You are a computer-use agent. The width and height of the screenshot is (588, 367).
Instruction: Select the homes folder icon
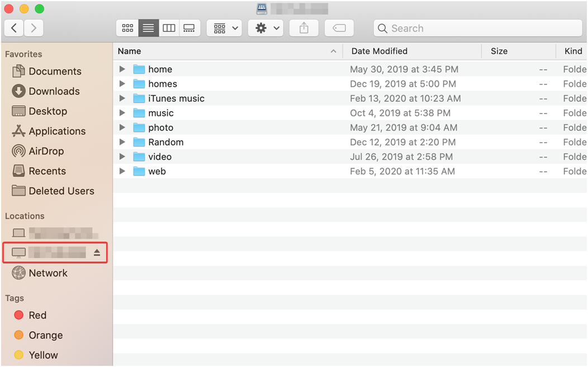pos(139,84)
